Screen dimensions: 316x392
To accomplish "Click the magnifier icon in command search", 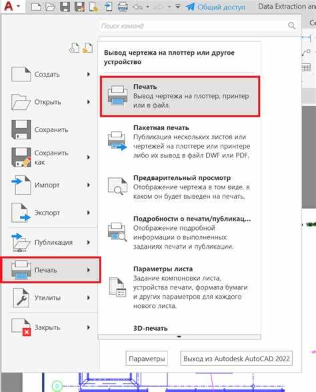I will (292, 25).
